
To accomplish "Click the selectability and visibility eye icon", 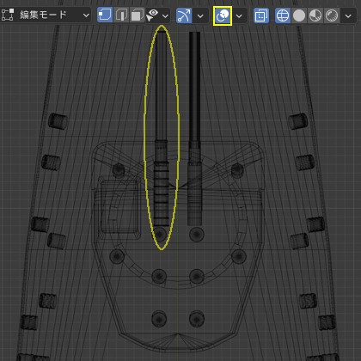I will tap(152, 15).
